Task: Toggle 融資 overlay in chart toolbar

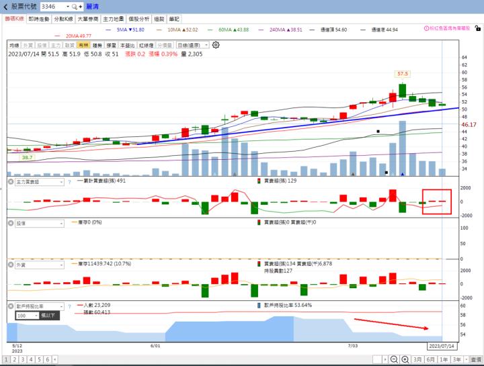Action: click(70, 45)
